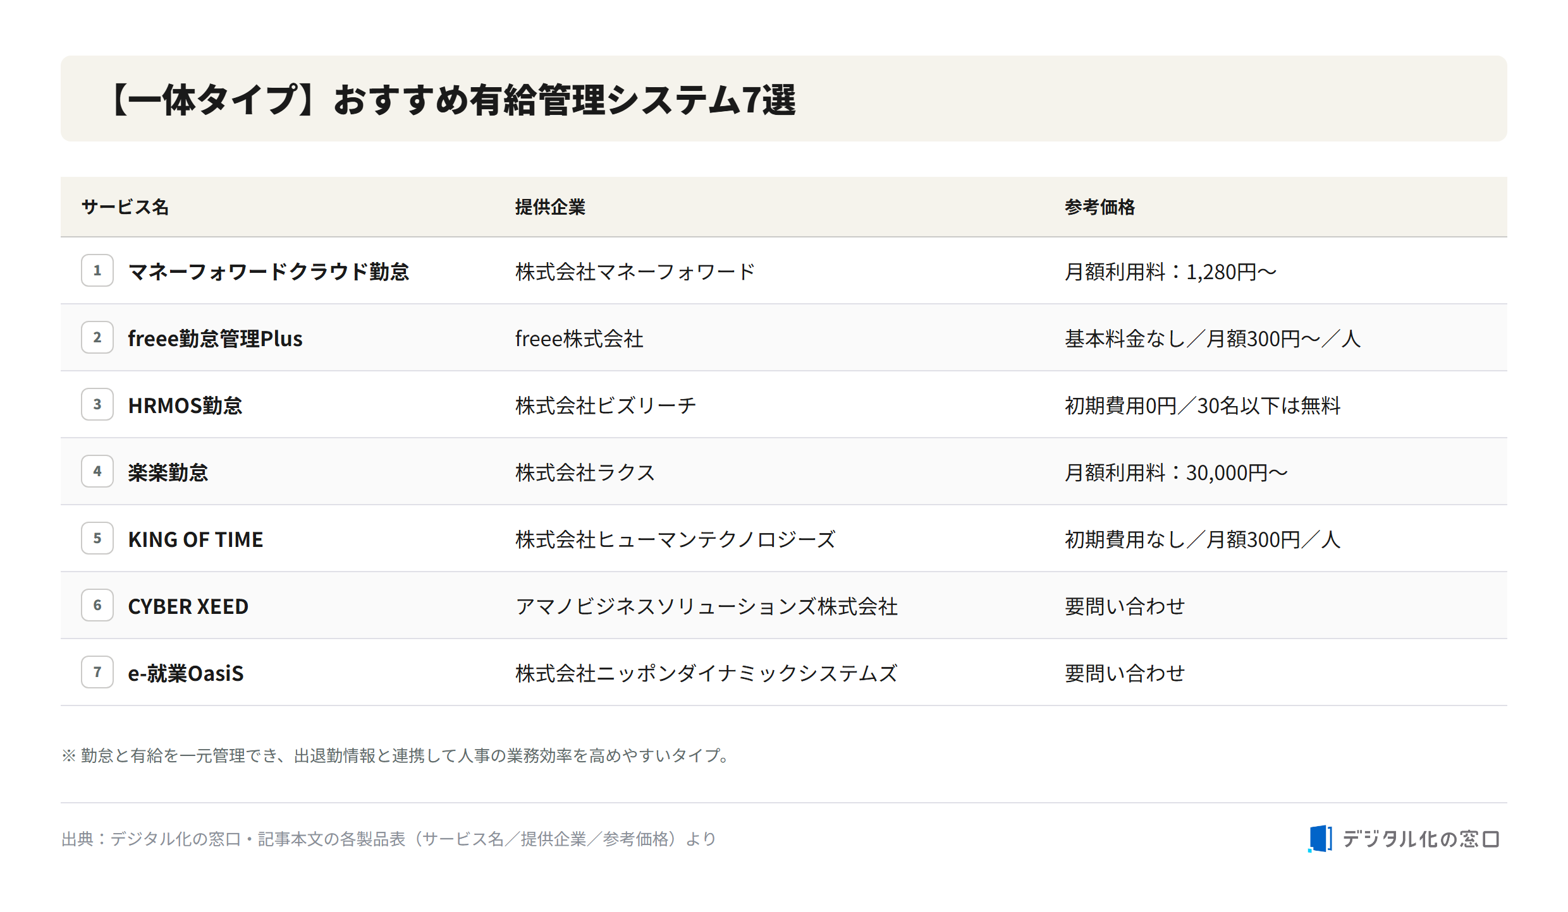Select the CYBER XEED service name
Screen dimensions: 1568x912
tap(188, 606)
